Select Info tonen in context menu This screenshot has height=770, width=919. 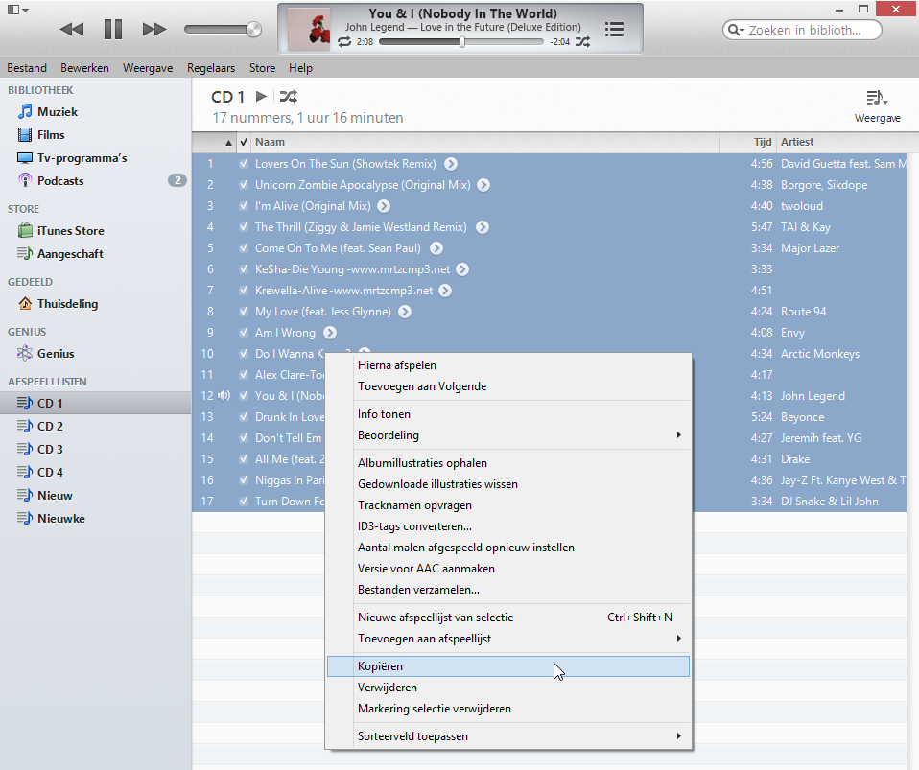508,414
